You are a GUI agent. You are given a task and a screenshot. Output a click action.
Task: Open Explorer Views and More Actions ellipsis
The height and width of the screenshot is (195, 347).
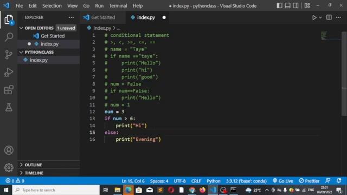point(71,17)
